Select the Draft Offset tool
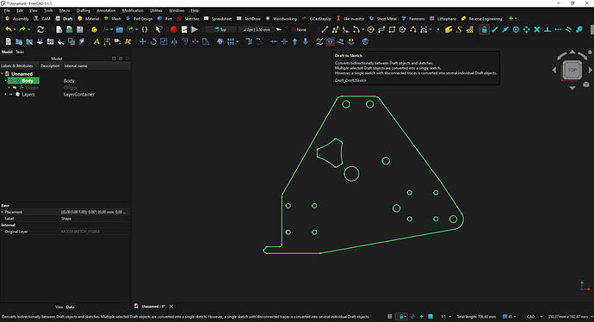The height and width of the screenshot is (322, 594). coord(184,41)
